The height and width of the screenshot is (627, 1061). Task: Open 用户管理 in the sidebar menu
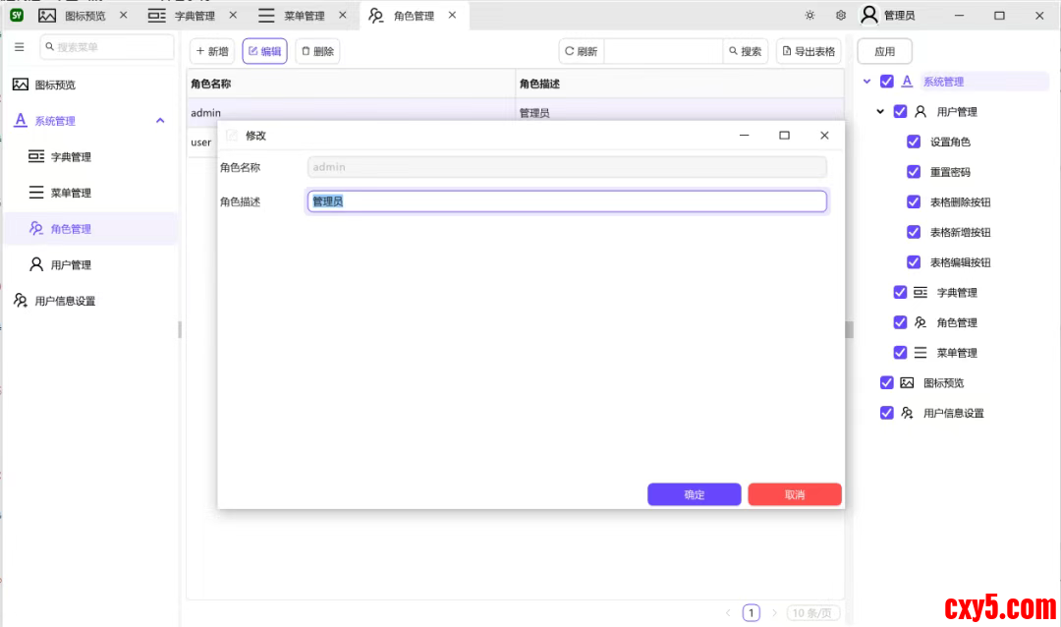coord(71,265)
